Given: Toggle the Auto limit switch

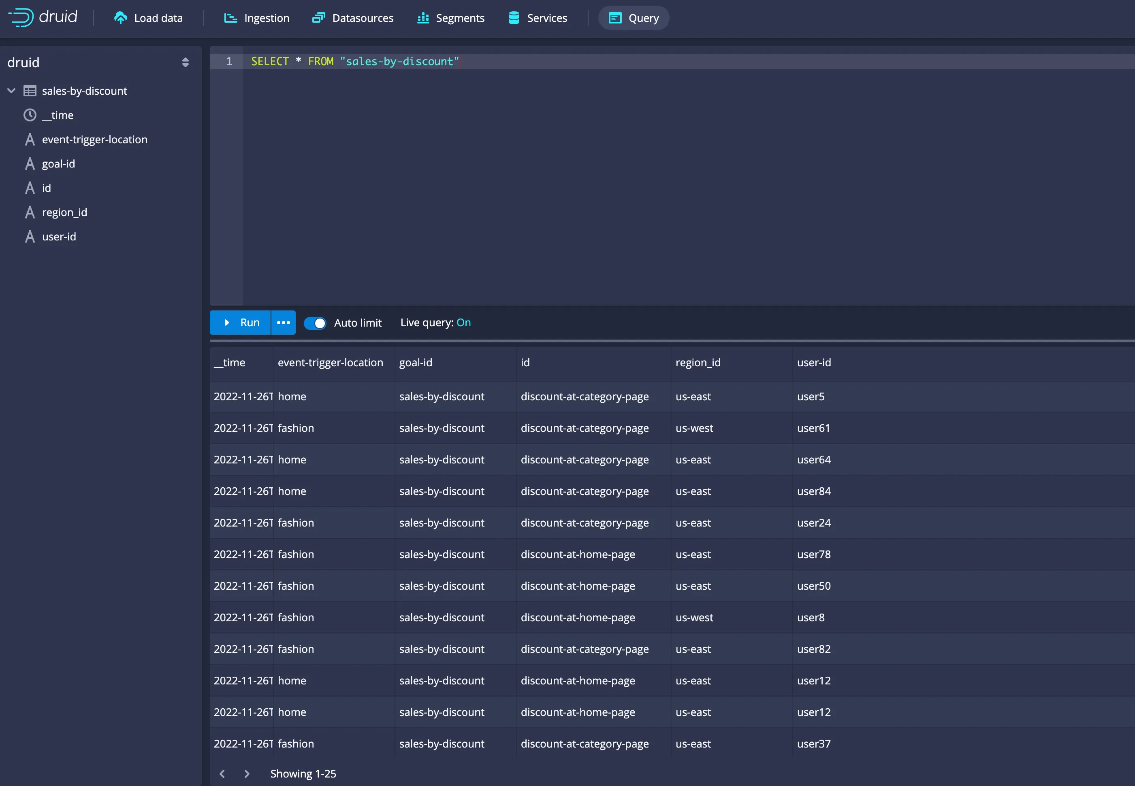Looking at the screenshot, I should point(316,322).
